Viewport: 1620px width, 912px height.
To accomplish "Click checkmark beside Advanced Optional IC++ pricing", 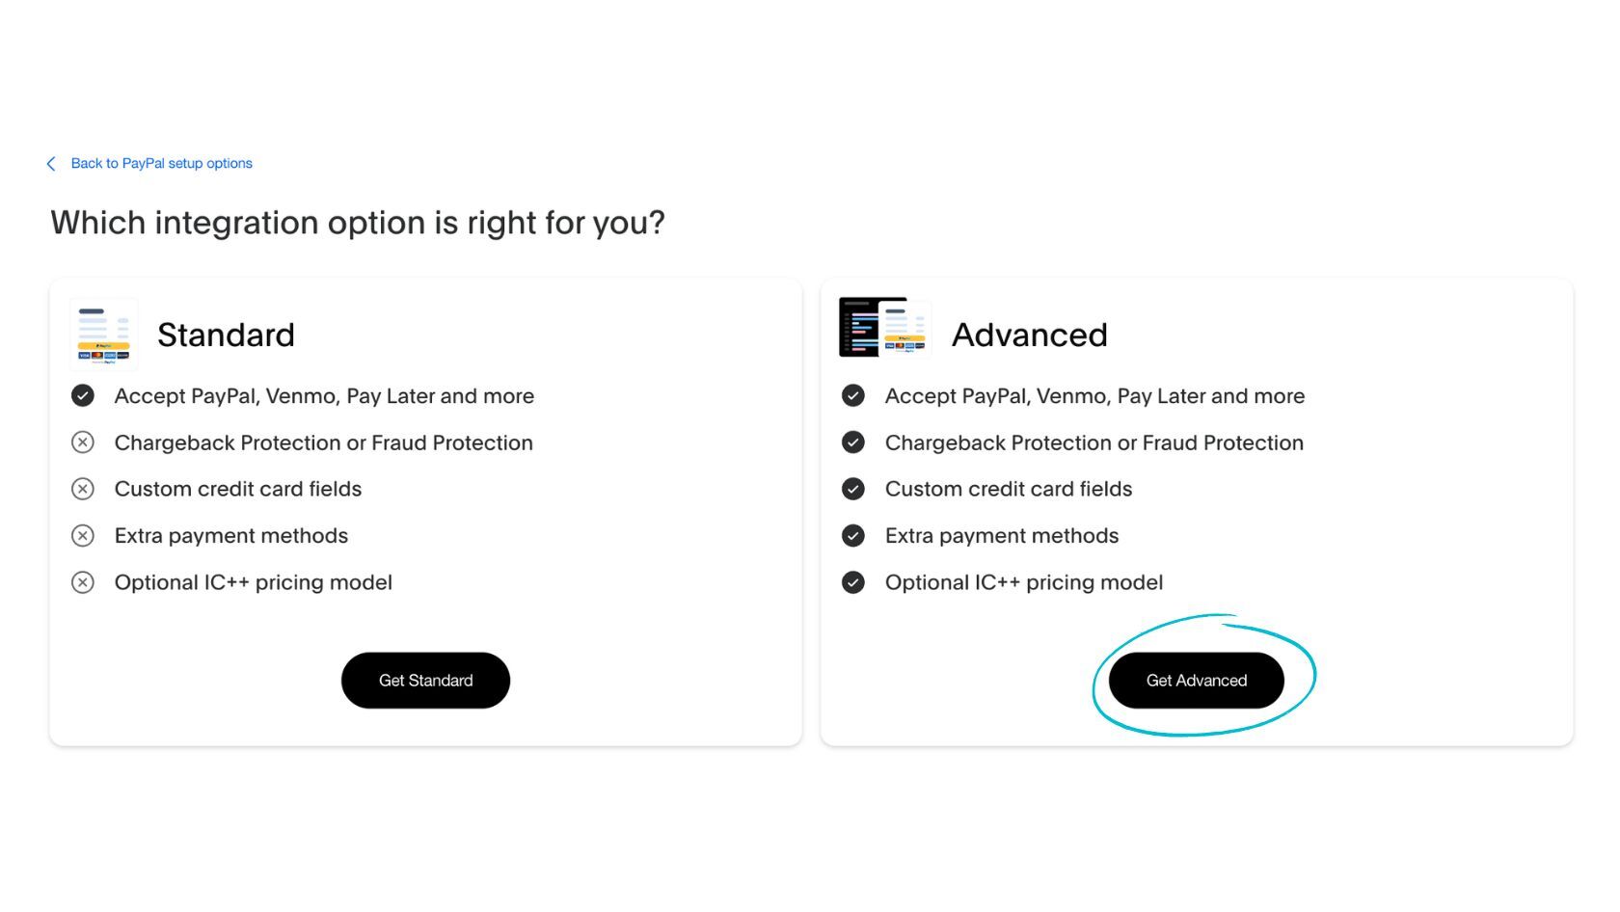I will (x=853, y=582).
